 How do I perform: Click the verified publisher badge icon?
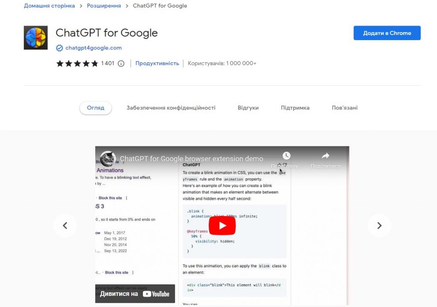coord(59,48)
